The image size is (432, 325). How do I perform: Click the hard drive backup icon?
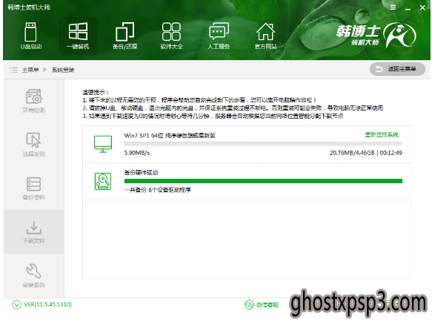pos(103,181)
